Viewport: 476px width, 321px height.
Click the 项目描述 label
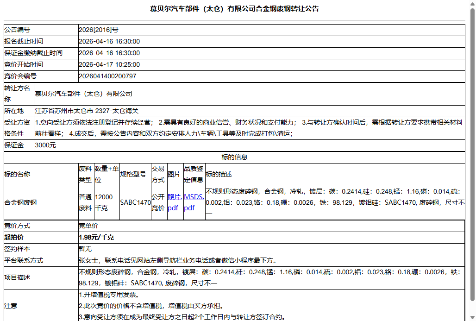point(17,277)
